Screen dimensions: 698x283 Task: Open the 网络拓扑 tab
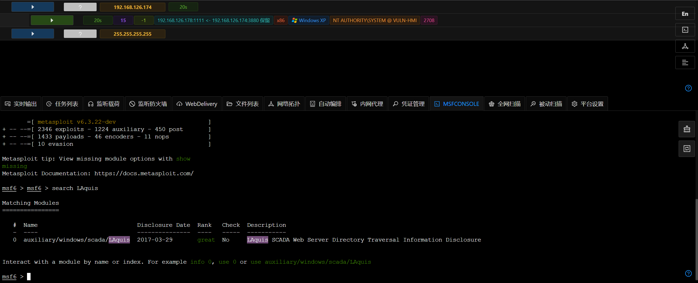click(284, 104)
